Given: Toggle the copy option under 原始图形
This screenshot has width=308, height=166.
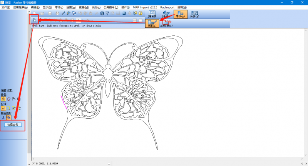Looking at the screenshot, I should pos(8,118).
